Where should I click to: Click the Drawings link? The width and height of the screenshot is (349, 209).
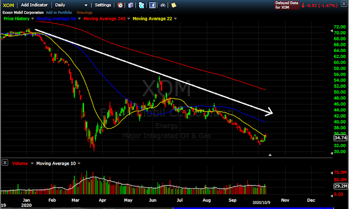coord(85,13)
